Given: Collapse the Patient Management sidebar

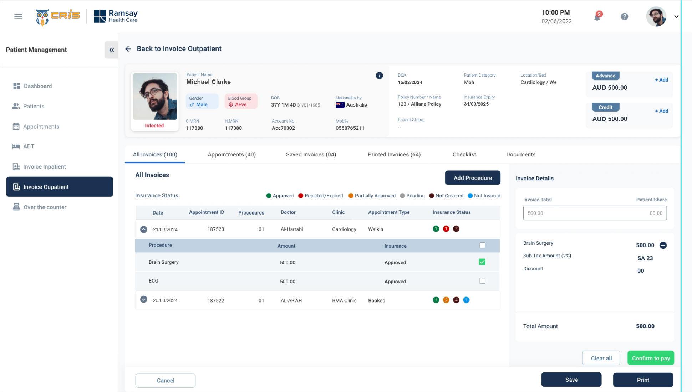Looking at the screenshot, I should pyautogui.click(x=112, y=50).
